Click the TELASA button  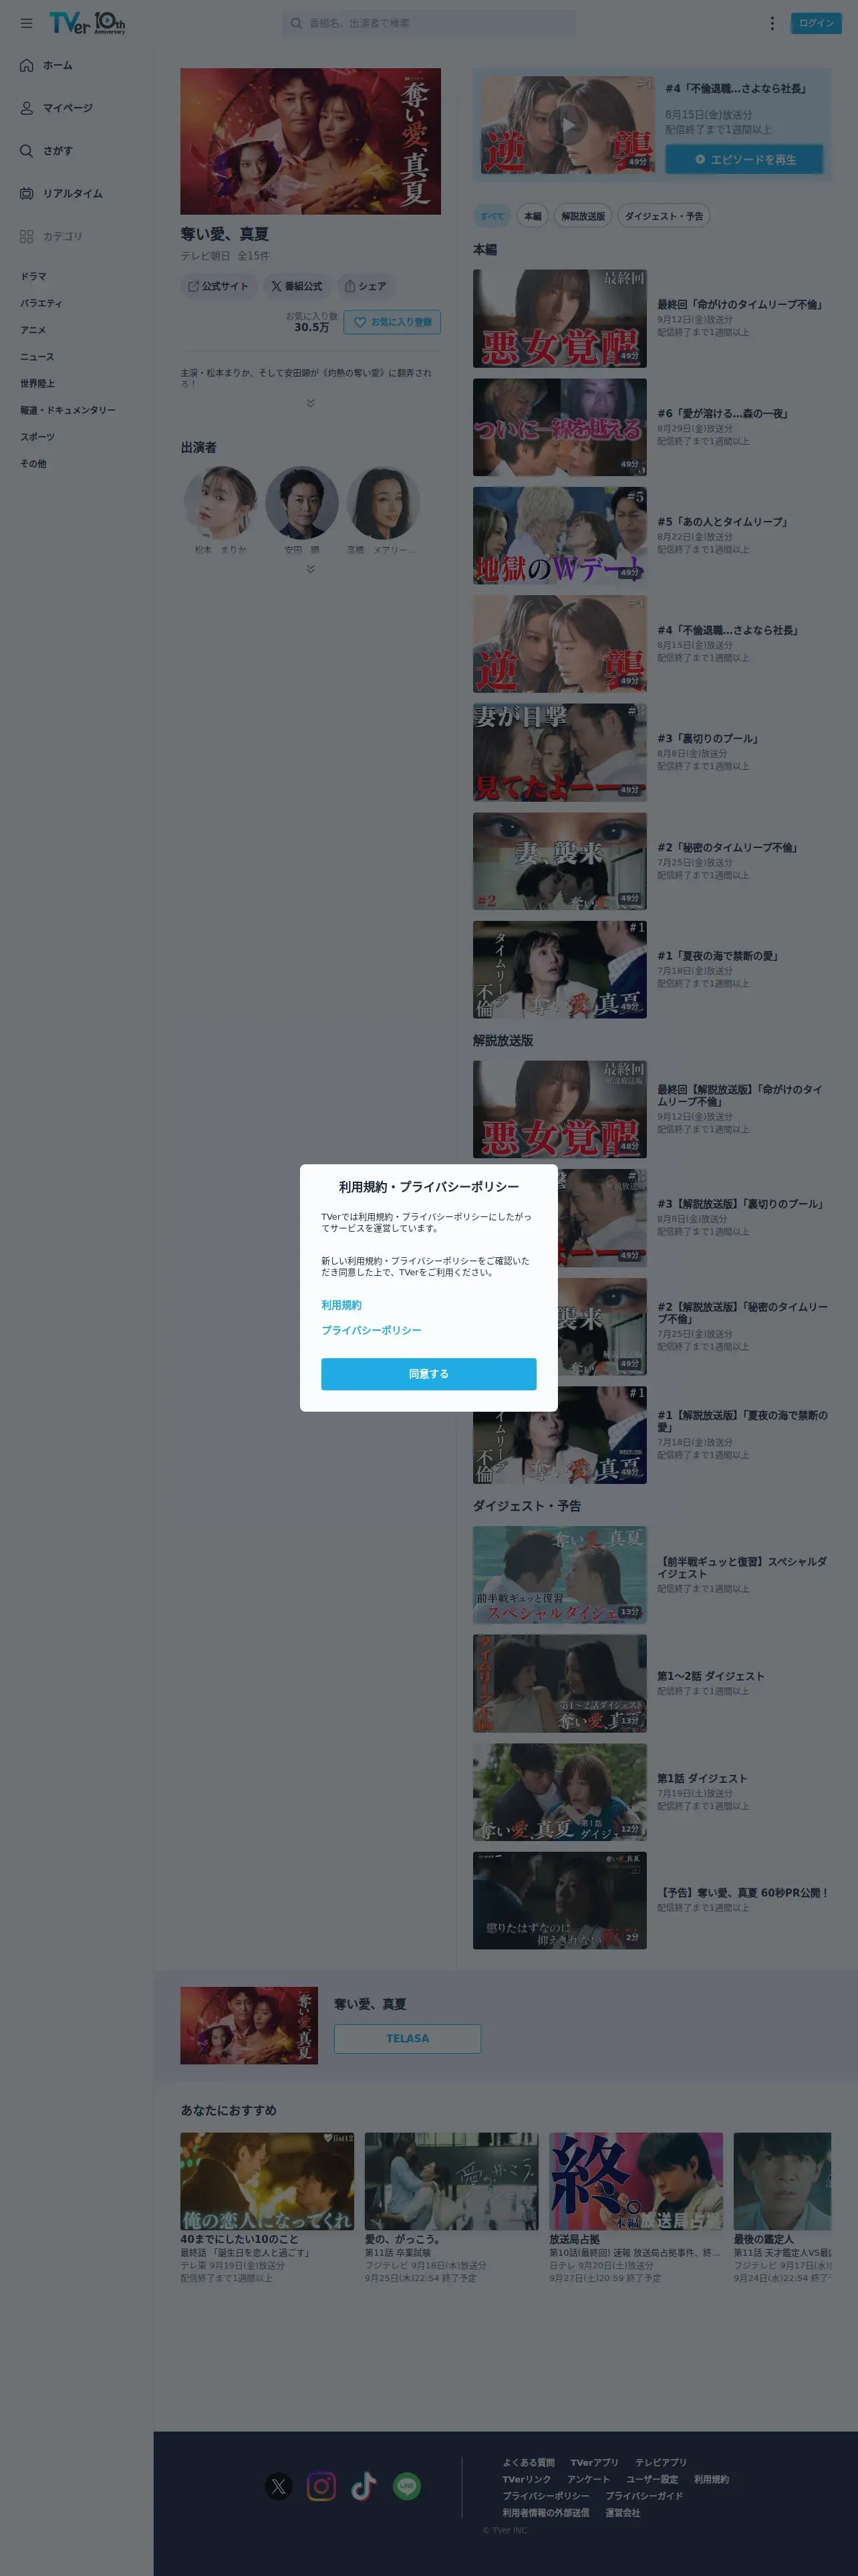(x=408, y=2038)
